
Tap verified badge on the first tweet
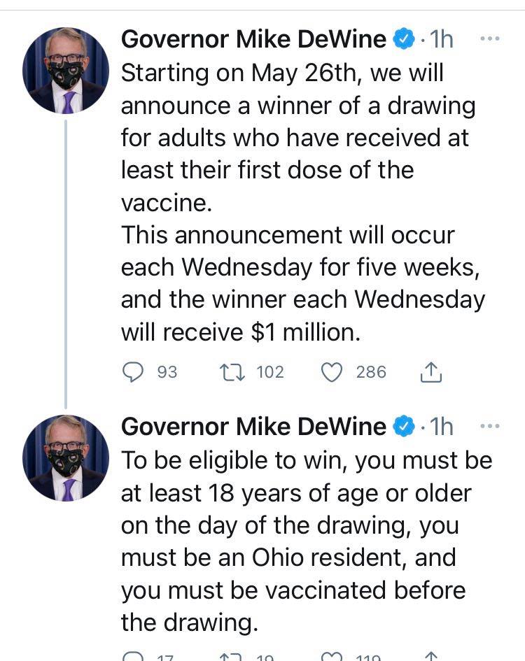(x=402, y=39)
